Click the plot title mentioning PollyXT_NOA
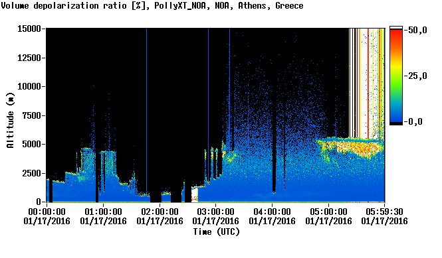 tap(152, 5)
